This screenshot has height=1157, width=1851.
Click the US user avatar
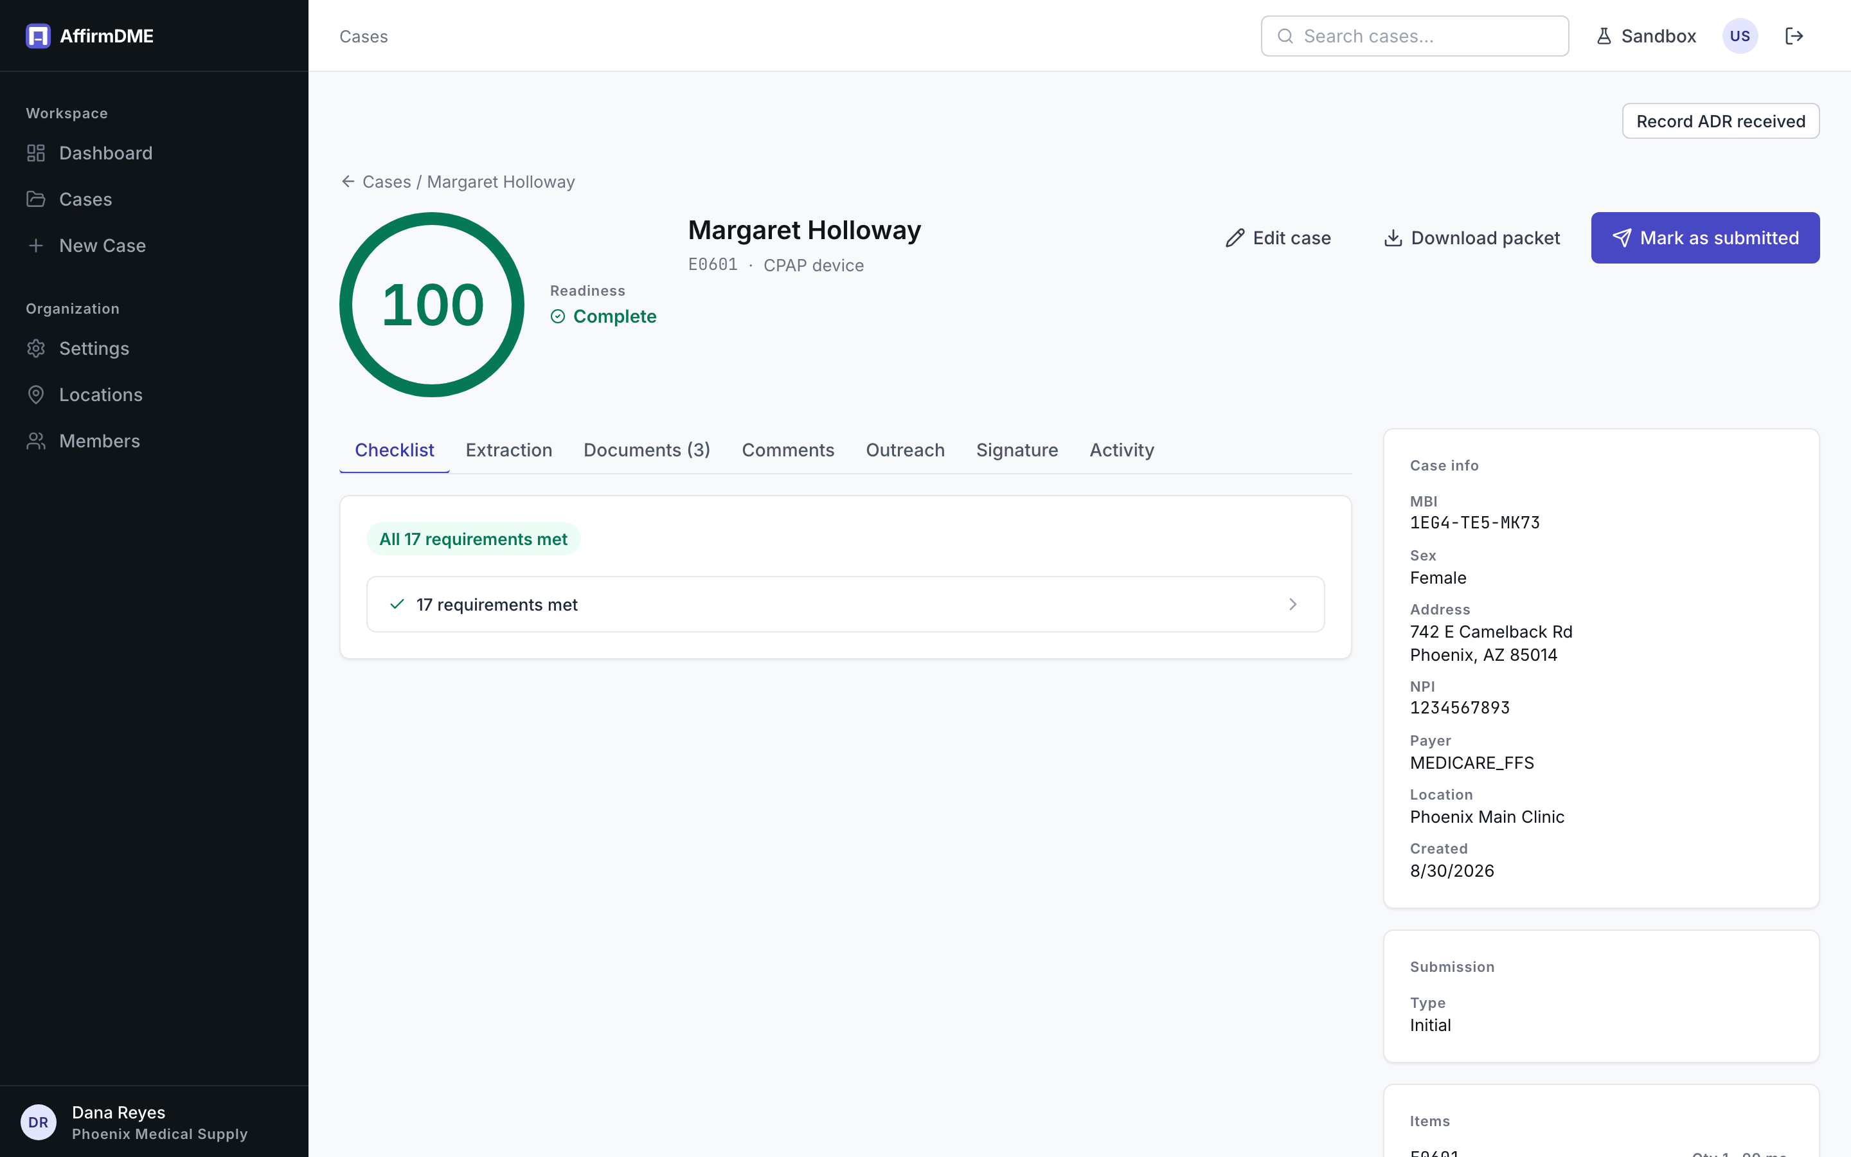click(x=1739, y=36)
